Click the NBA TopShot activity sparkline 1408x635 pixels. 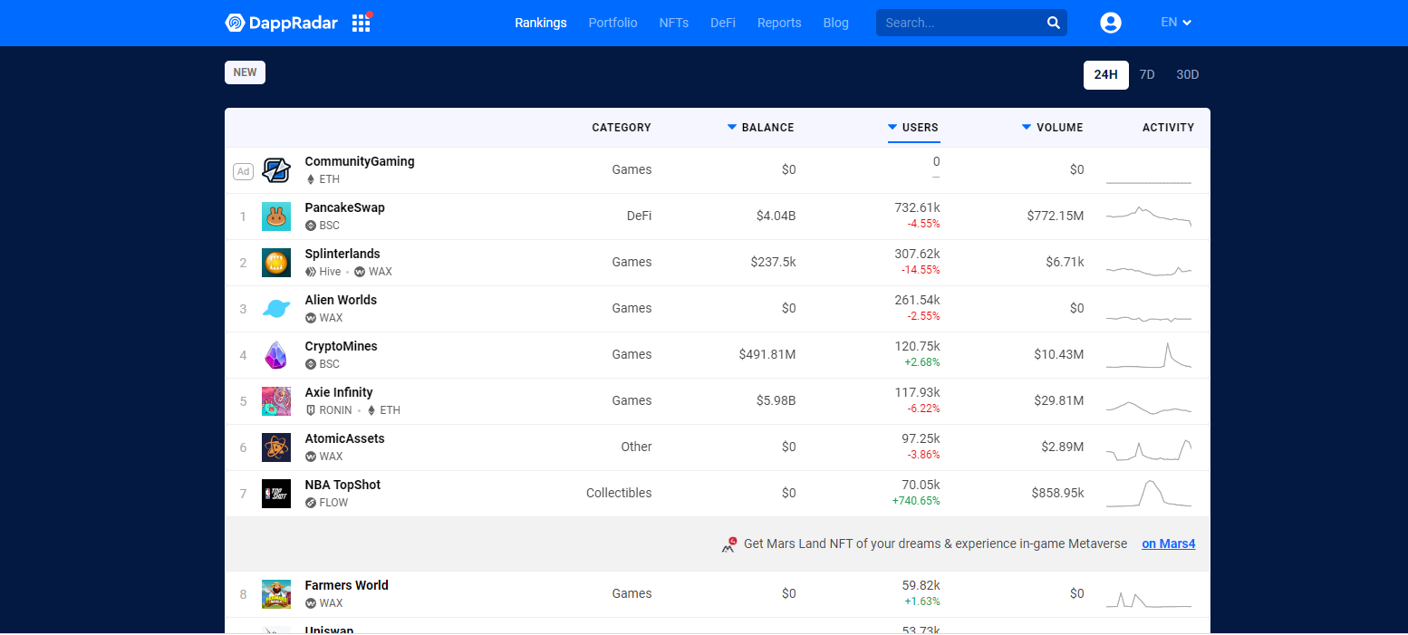click(x=1149, y=494)
